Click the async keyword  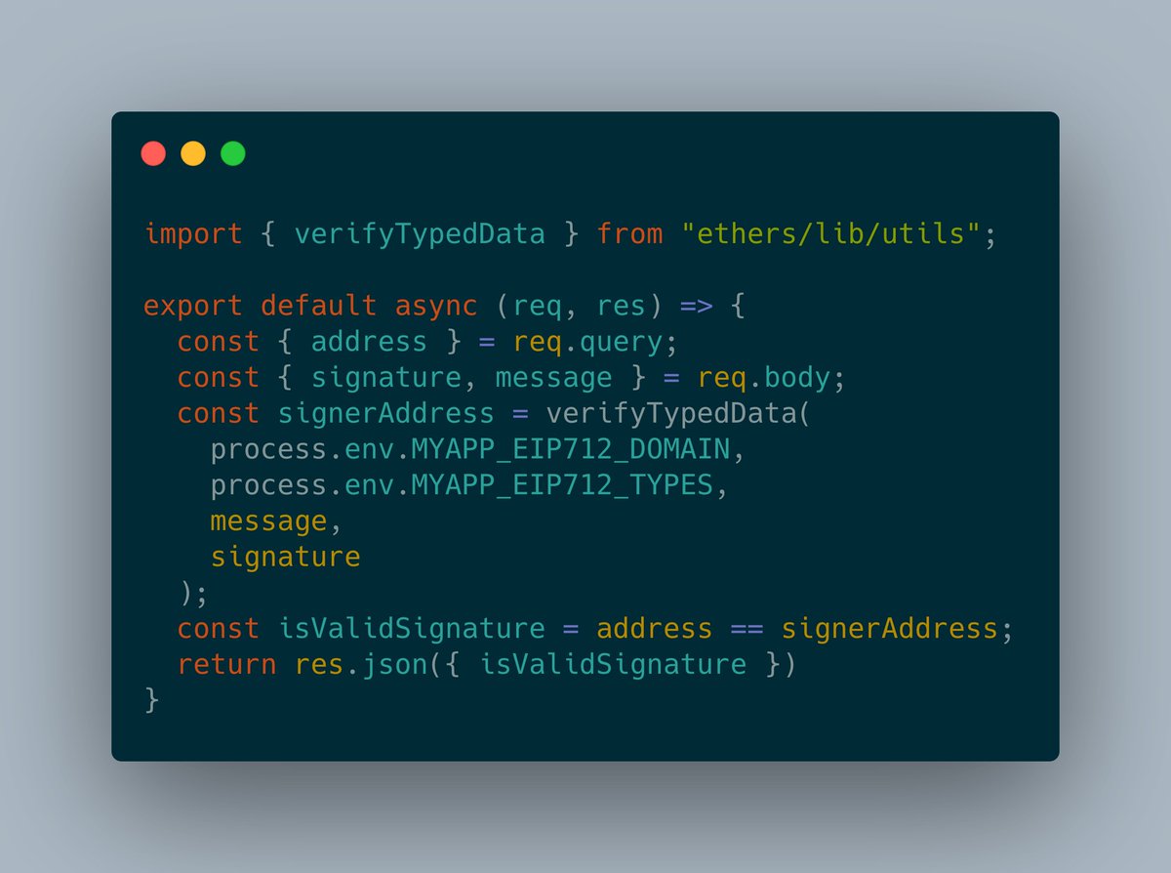coord(436,306)
